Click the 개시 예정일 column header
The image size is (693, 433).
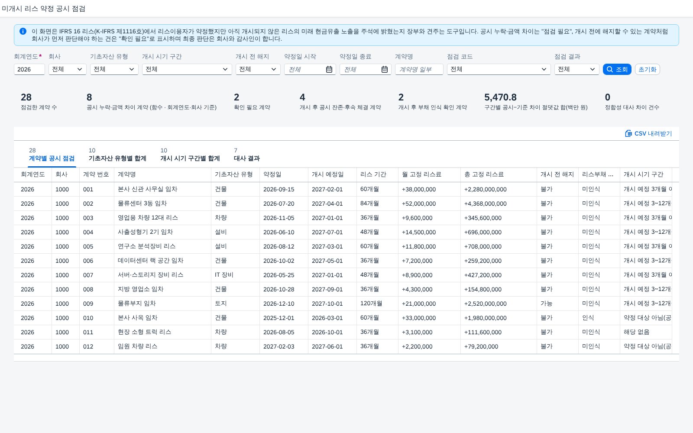pos(333,174)
